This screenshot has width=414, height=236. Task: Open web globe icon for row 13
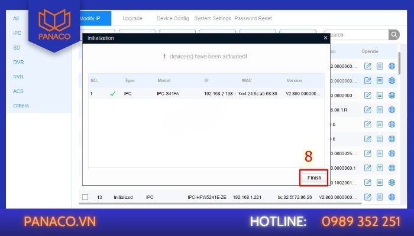click(x=392, y=197)
